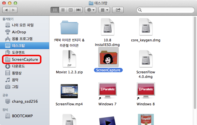Screen dimensions: 197x125
Task: Zoom the Finder window with green button
Action: 15,3
